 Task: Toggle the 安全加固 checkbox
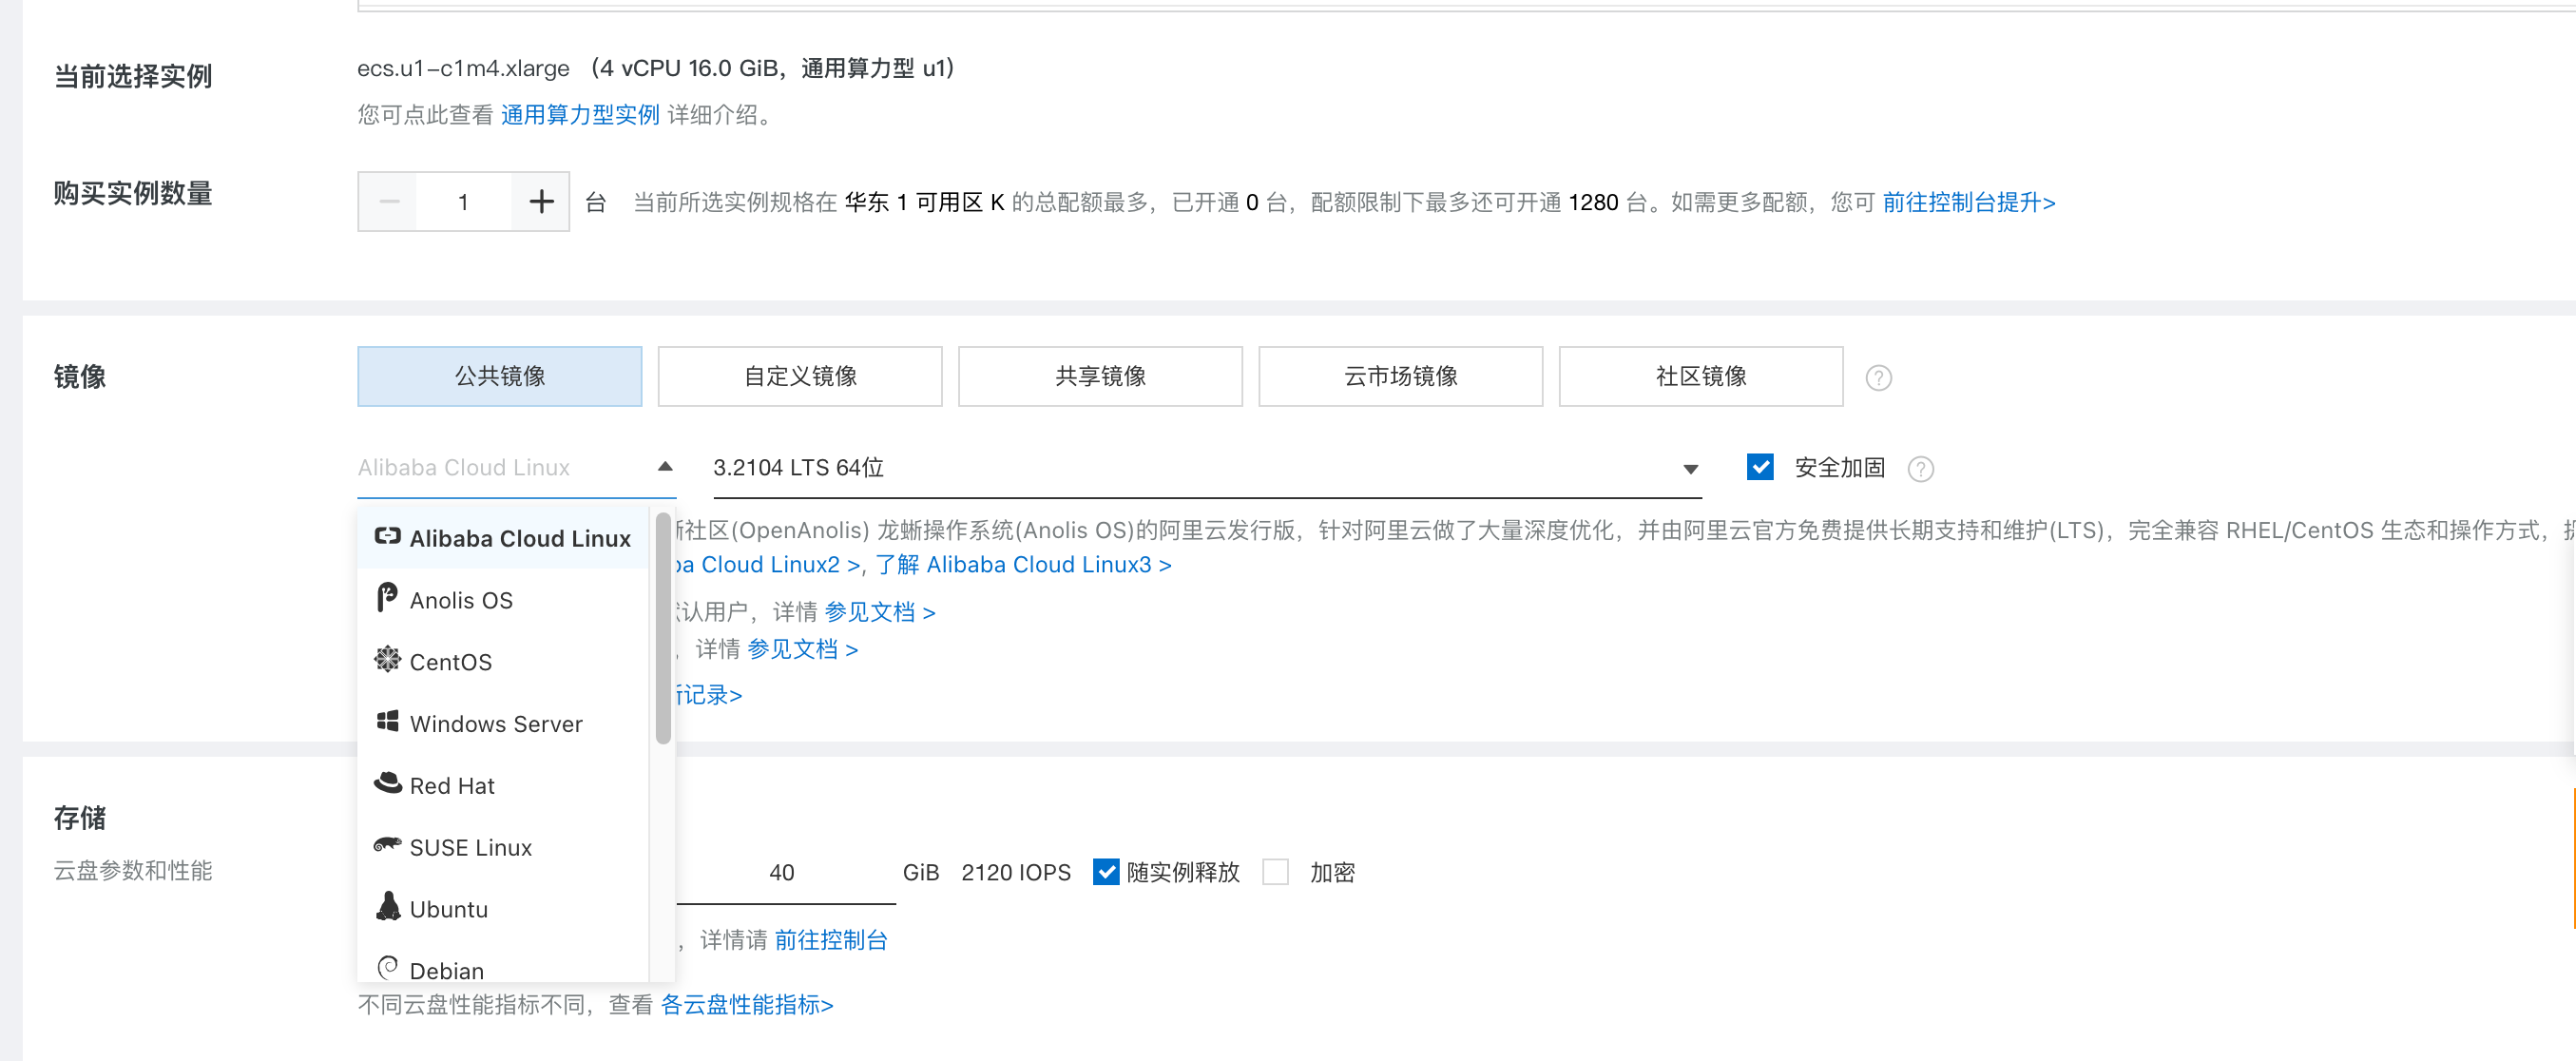1760,467
